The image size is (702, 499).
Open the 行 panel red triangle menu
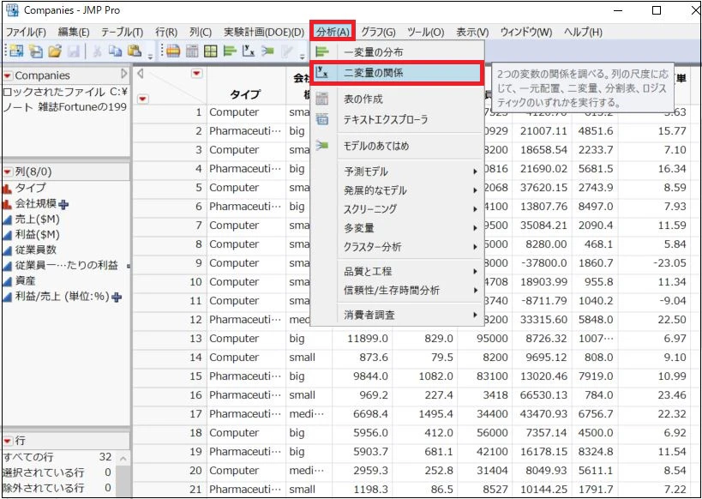pyautogui.click(x=8, y=441)
